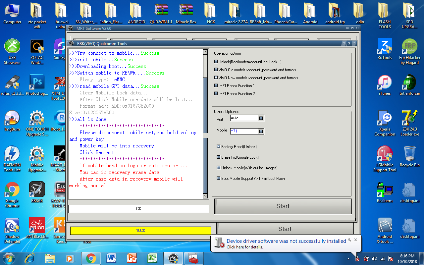This screenshot has width=424, height=265.
Task: Launch Shadow Defender shortcut
Action: (12, 231)
